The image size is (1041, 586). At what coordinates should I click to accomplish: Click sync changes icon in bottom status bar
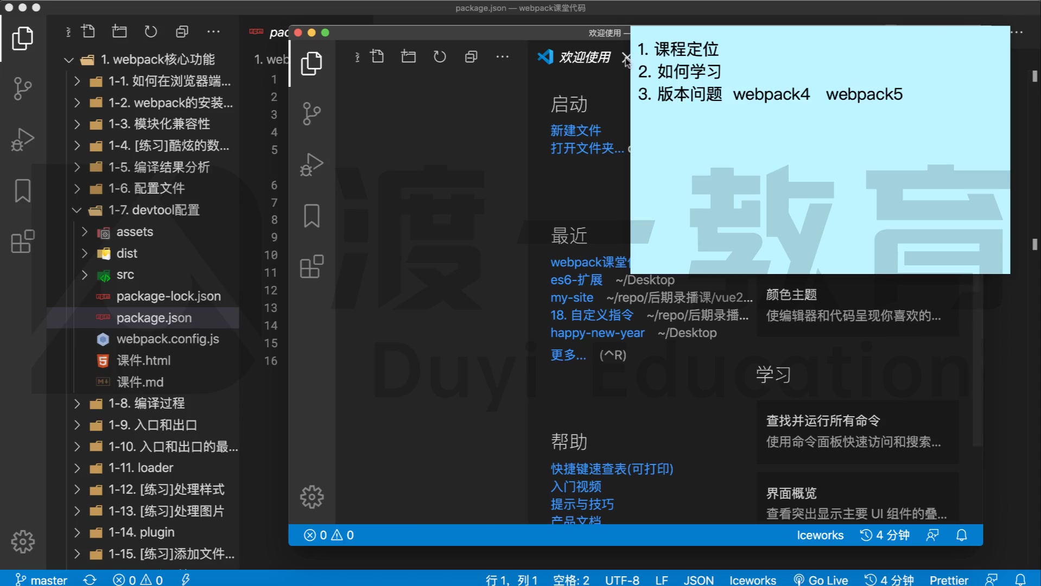[x=90, y=580]
